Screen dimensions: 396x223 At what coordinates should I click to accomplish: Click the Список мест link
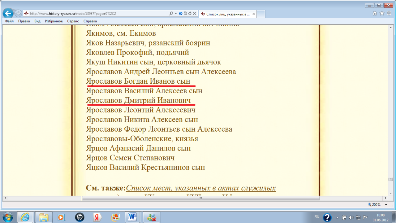pos(200,188)
